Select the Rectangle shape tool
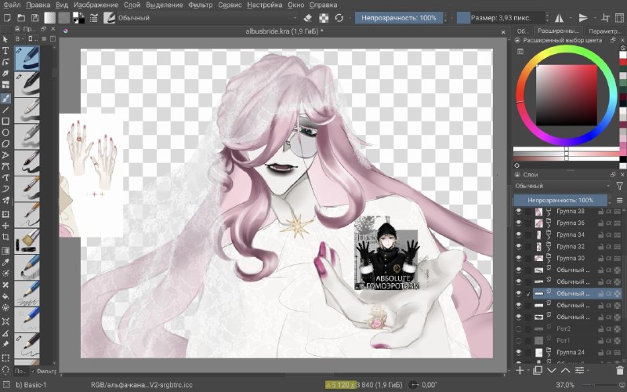This screenshot has height=392, width=627. tap(5, 122)
